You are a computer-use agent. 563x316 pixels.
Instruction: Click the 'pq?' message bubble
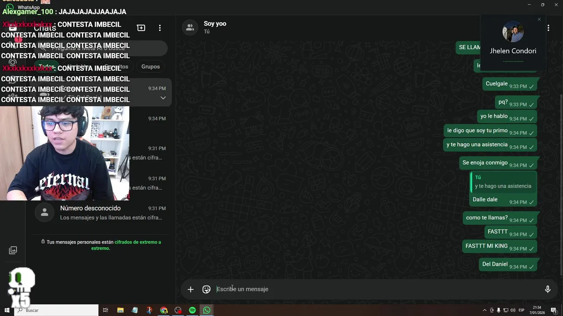[x=516, y=102]
